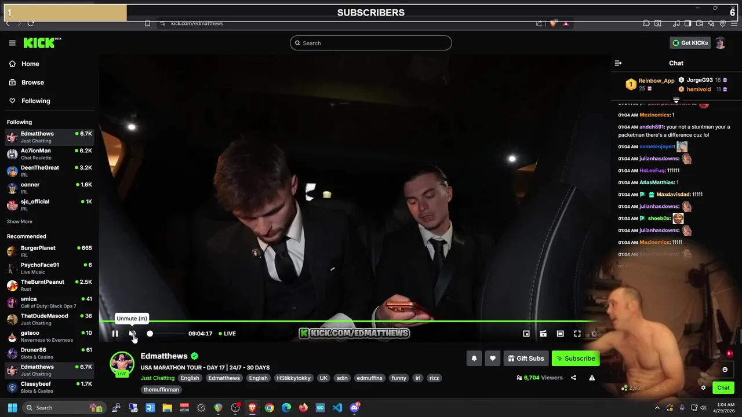The width and height of the screenshot is (742, 417).
Task: Open BurgerPlanet recommended channel
Action: click(49, 251)
